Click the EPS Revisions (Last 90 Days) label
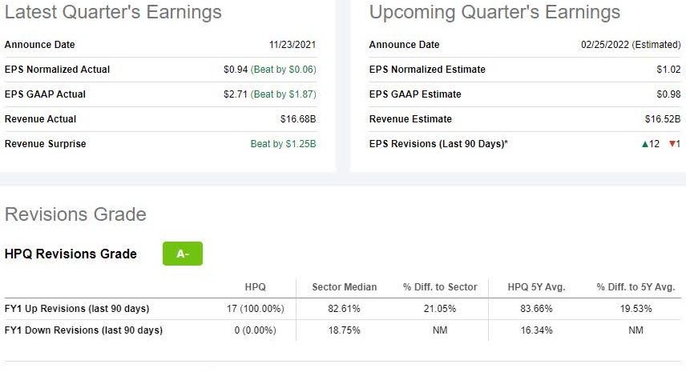686x372 pixels. click(438, 144)
